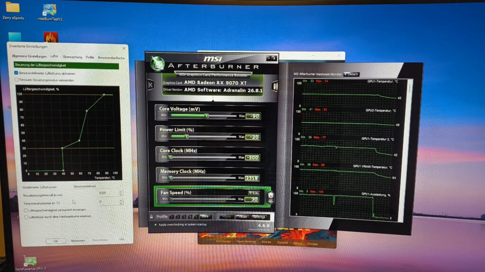Click OK in Erweiterte Einstellungen dialog
This screenshot has height=272, width=485.
coord(56,241)
